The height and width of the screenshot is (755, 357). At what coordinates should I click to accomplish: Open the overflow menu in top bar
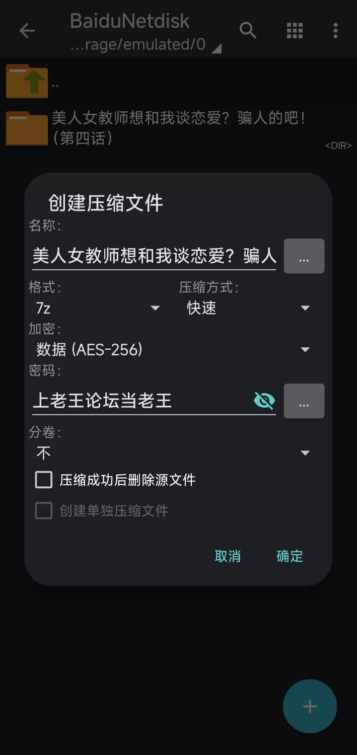coord(335,31)
